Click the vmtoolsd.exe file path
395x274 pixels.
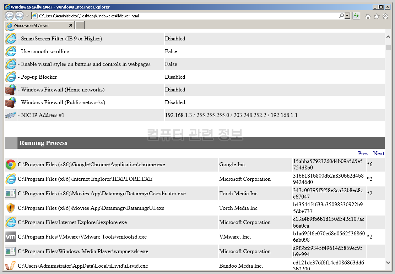coord(82,237)
